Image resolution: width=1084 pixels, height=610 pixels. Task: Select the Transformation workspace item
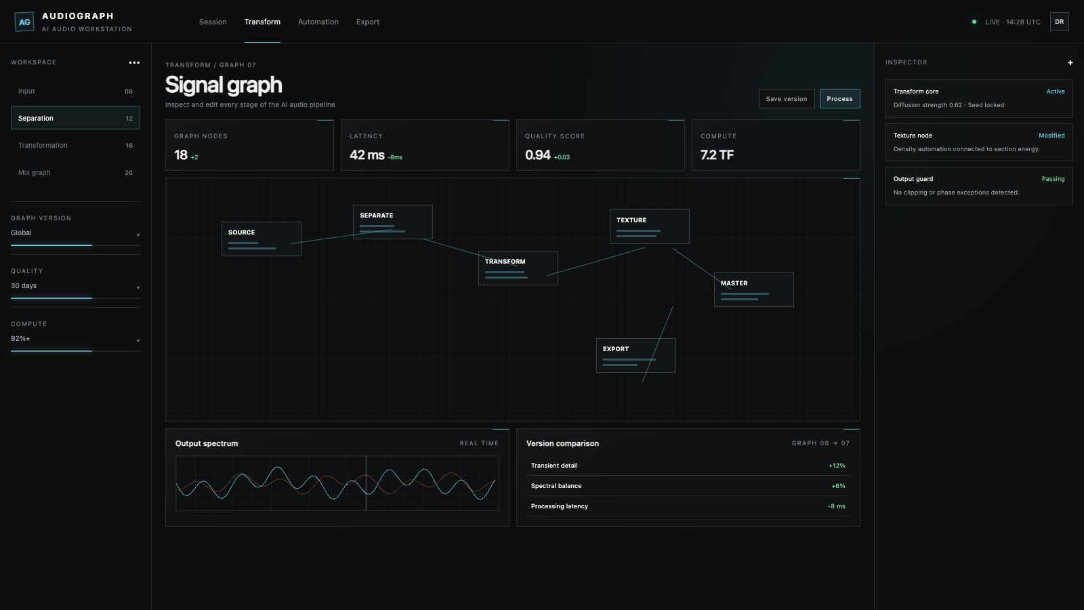[75, 145]
